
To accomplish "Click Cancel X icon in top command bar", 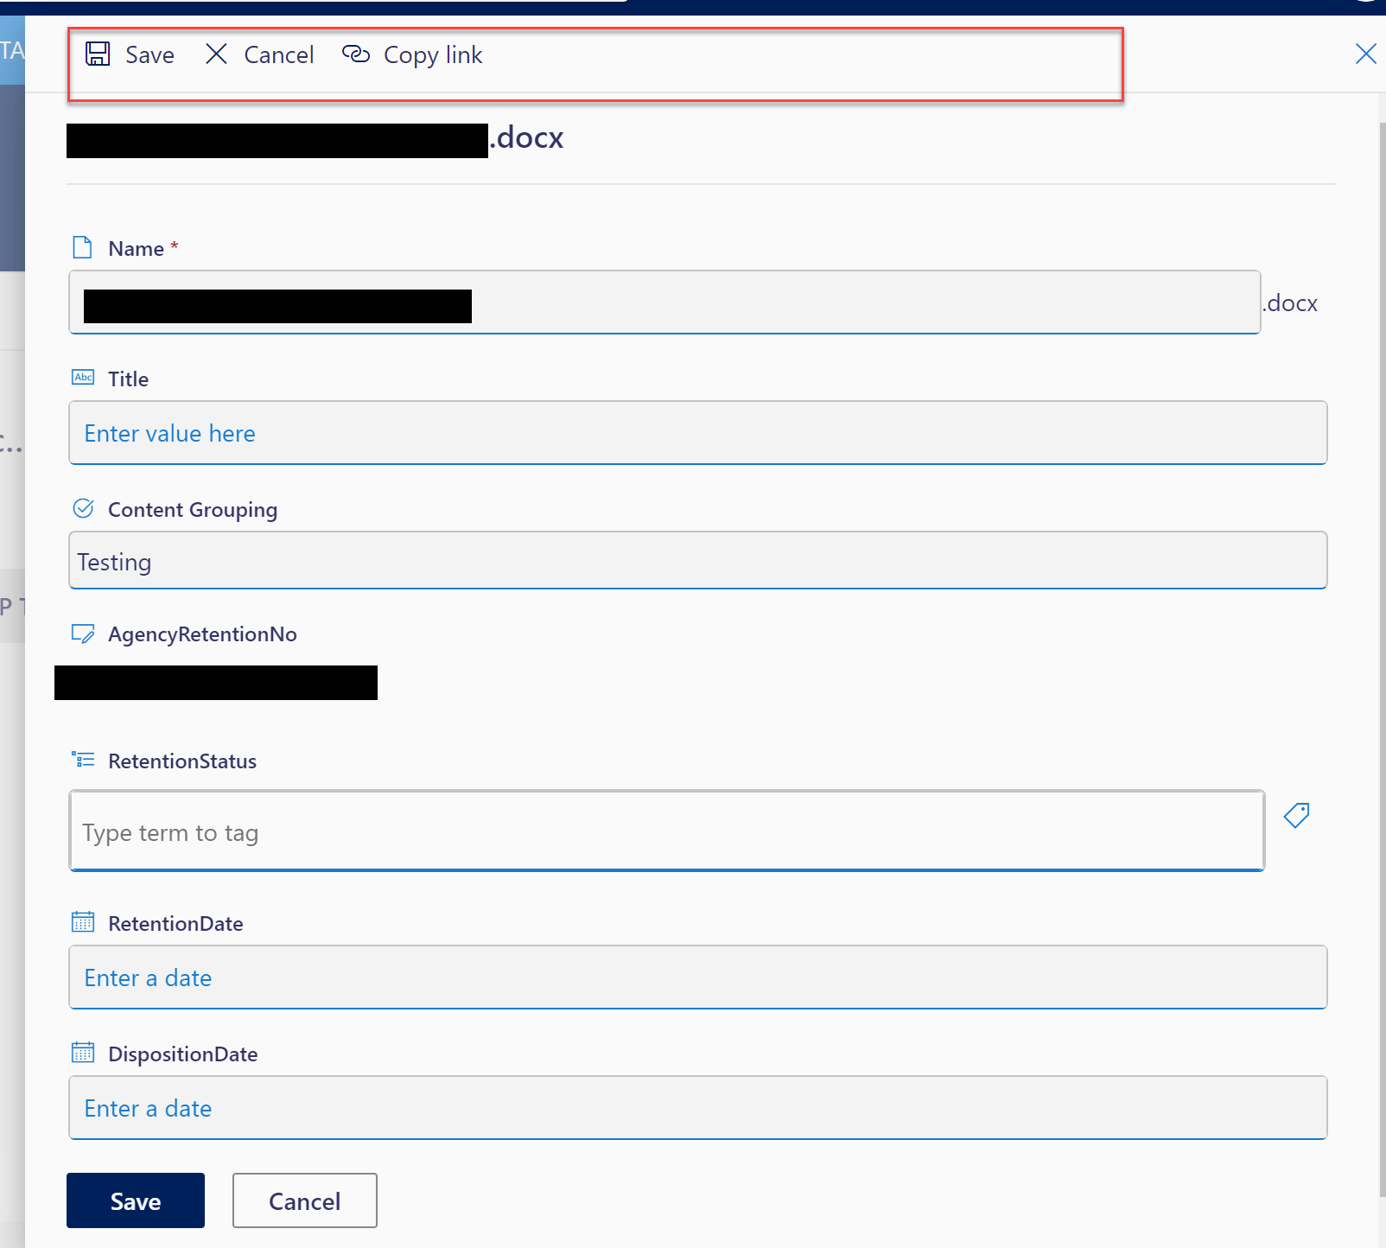I will [x=216, y=54].
